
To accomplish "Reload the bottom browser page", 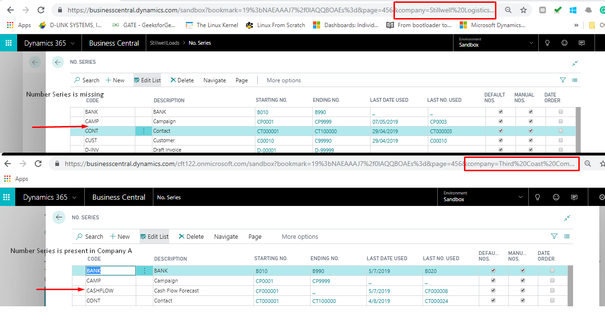I will coord(38,164).
